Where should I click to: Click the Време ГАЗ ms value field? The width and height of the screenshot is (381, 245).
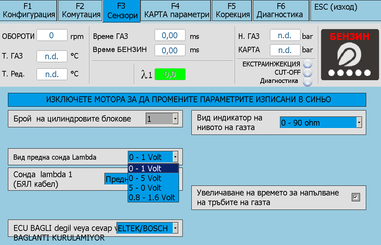click(170, 35)
